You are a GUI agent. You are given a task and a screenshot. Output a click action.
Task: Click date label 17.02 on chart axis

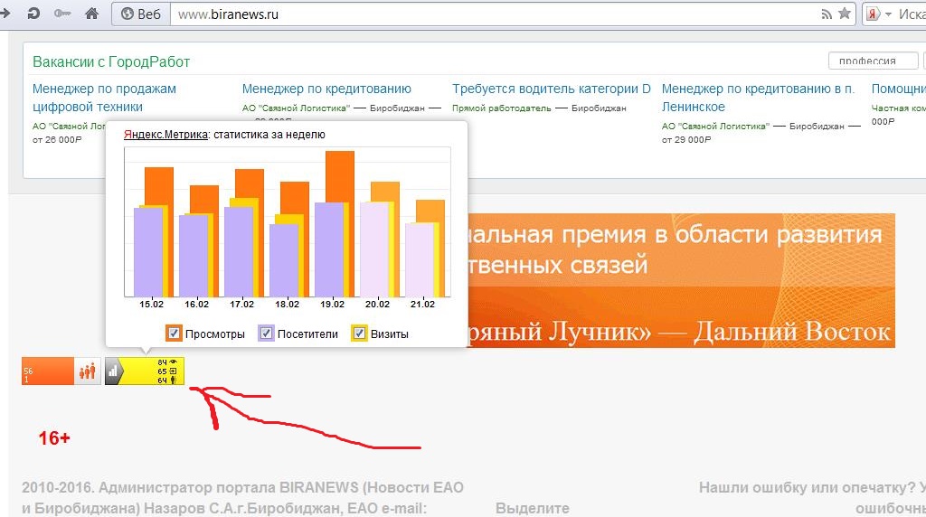[241, 304]
